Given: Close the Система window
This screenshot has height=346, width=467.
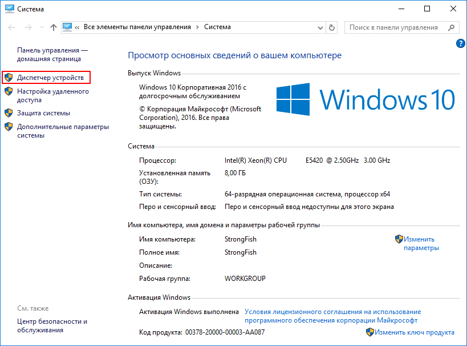Looking at the screenshot, I should (x=453, y=9).
